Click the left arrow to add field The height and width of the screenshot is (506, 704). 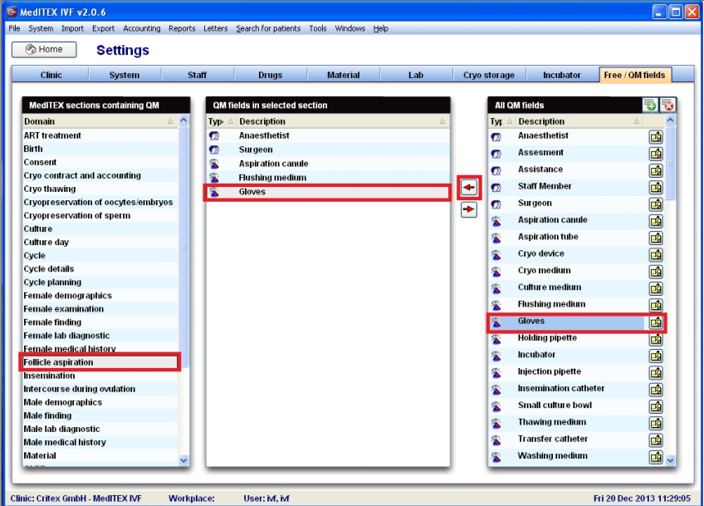[469, 188]
